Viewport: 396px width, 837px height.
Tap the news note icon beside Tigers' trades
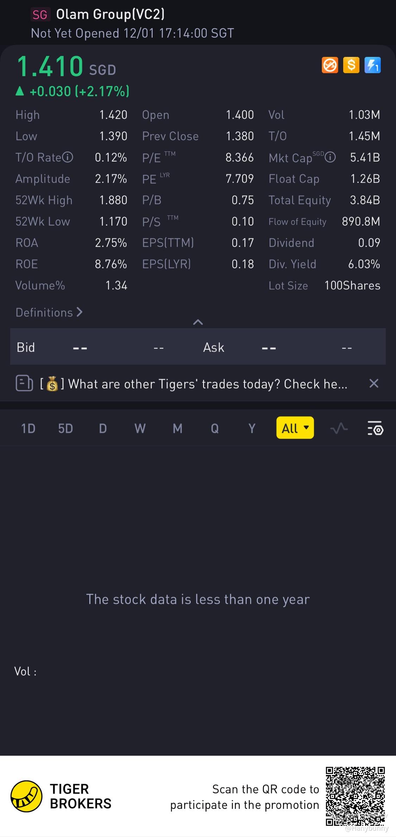24,383
